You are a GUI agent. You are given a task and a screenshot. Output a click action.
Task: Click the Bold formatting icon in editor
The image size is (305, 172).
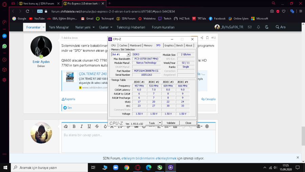click(x=74, y=126)
